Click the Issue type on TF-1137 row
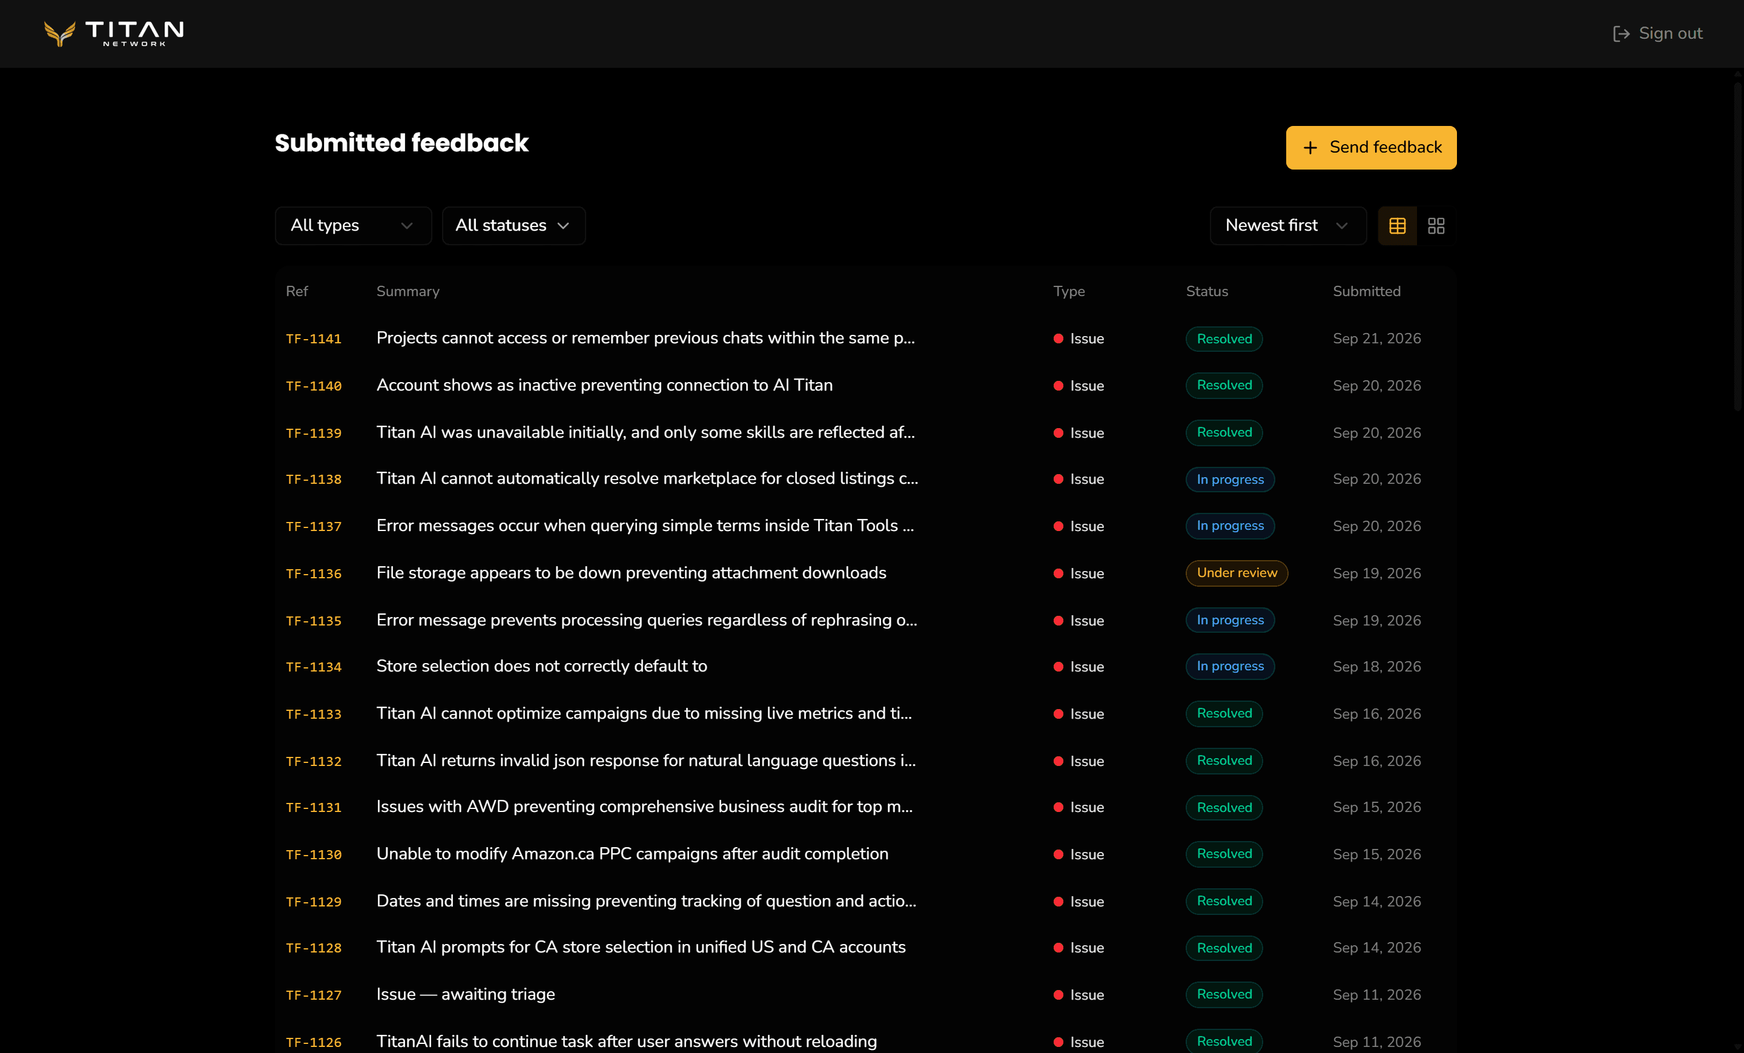Screen dimensions: 1744x1053 [x=1078, y=526]
